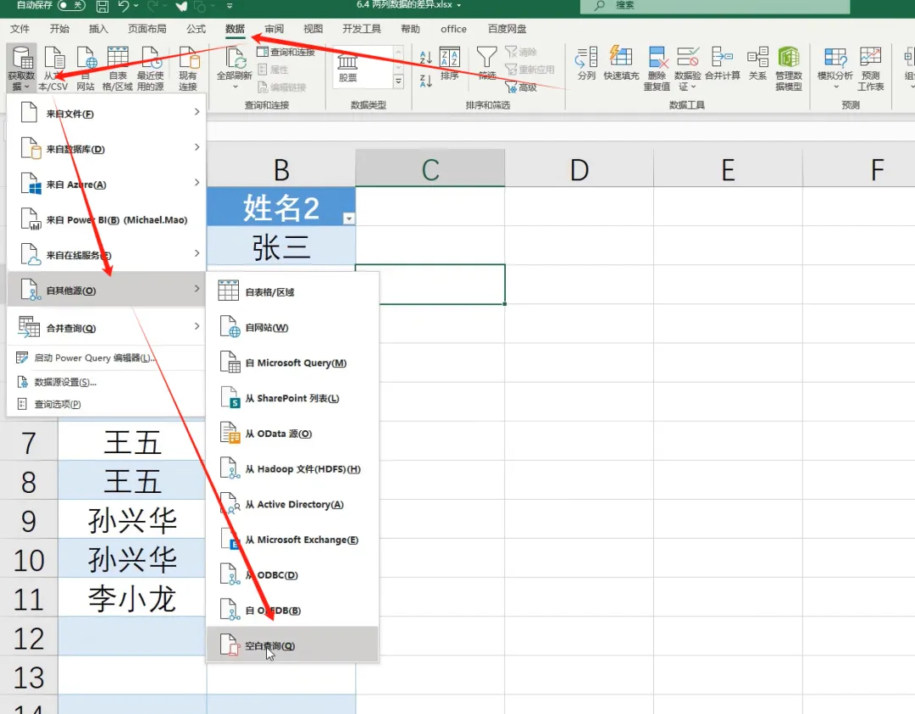
Task: Open Customize Quick Access Toolbar dropdown
Action: [230, 6]
